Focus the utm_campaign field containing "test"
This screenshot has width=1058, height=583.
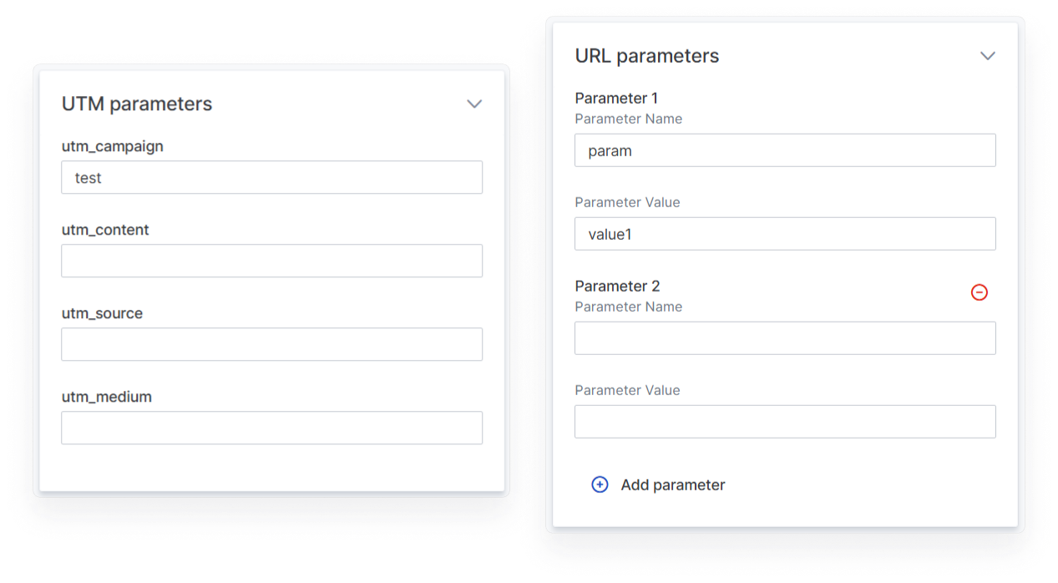point(271,178)
